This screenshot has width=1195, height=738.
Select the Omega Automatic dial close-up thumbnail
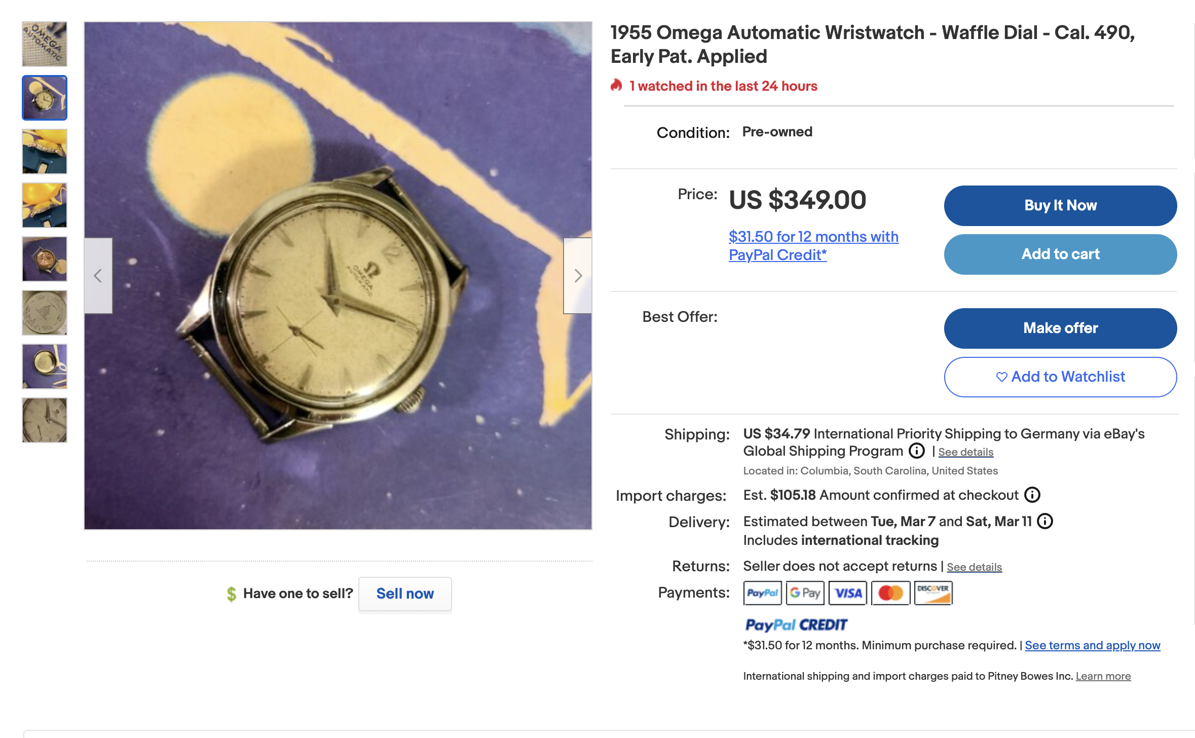45,44
